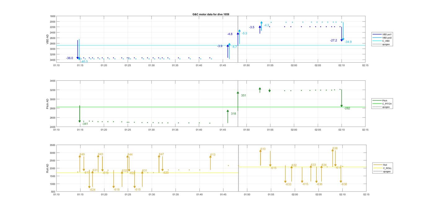Screen dimensions: 434x215
Task: Select 'C_ROLL' legend entry
Action: coord(387,168)
